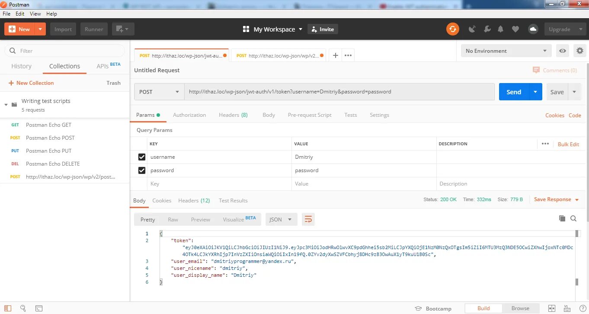Click the cloud account icon
The width and height of the screenshot is (589, 314).
533,29
